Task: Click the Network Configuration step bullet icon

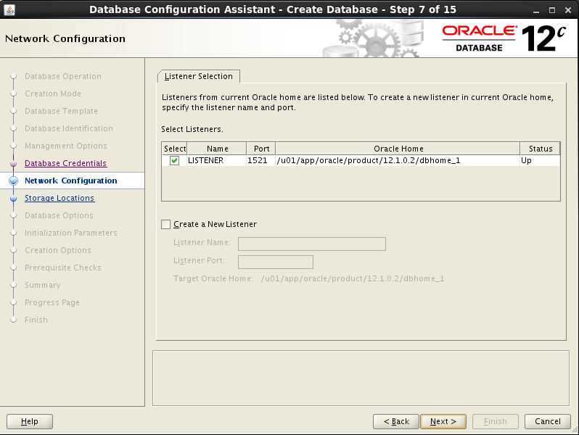Action: [14, 181]
